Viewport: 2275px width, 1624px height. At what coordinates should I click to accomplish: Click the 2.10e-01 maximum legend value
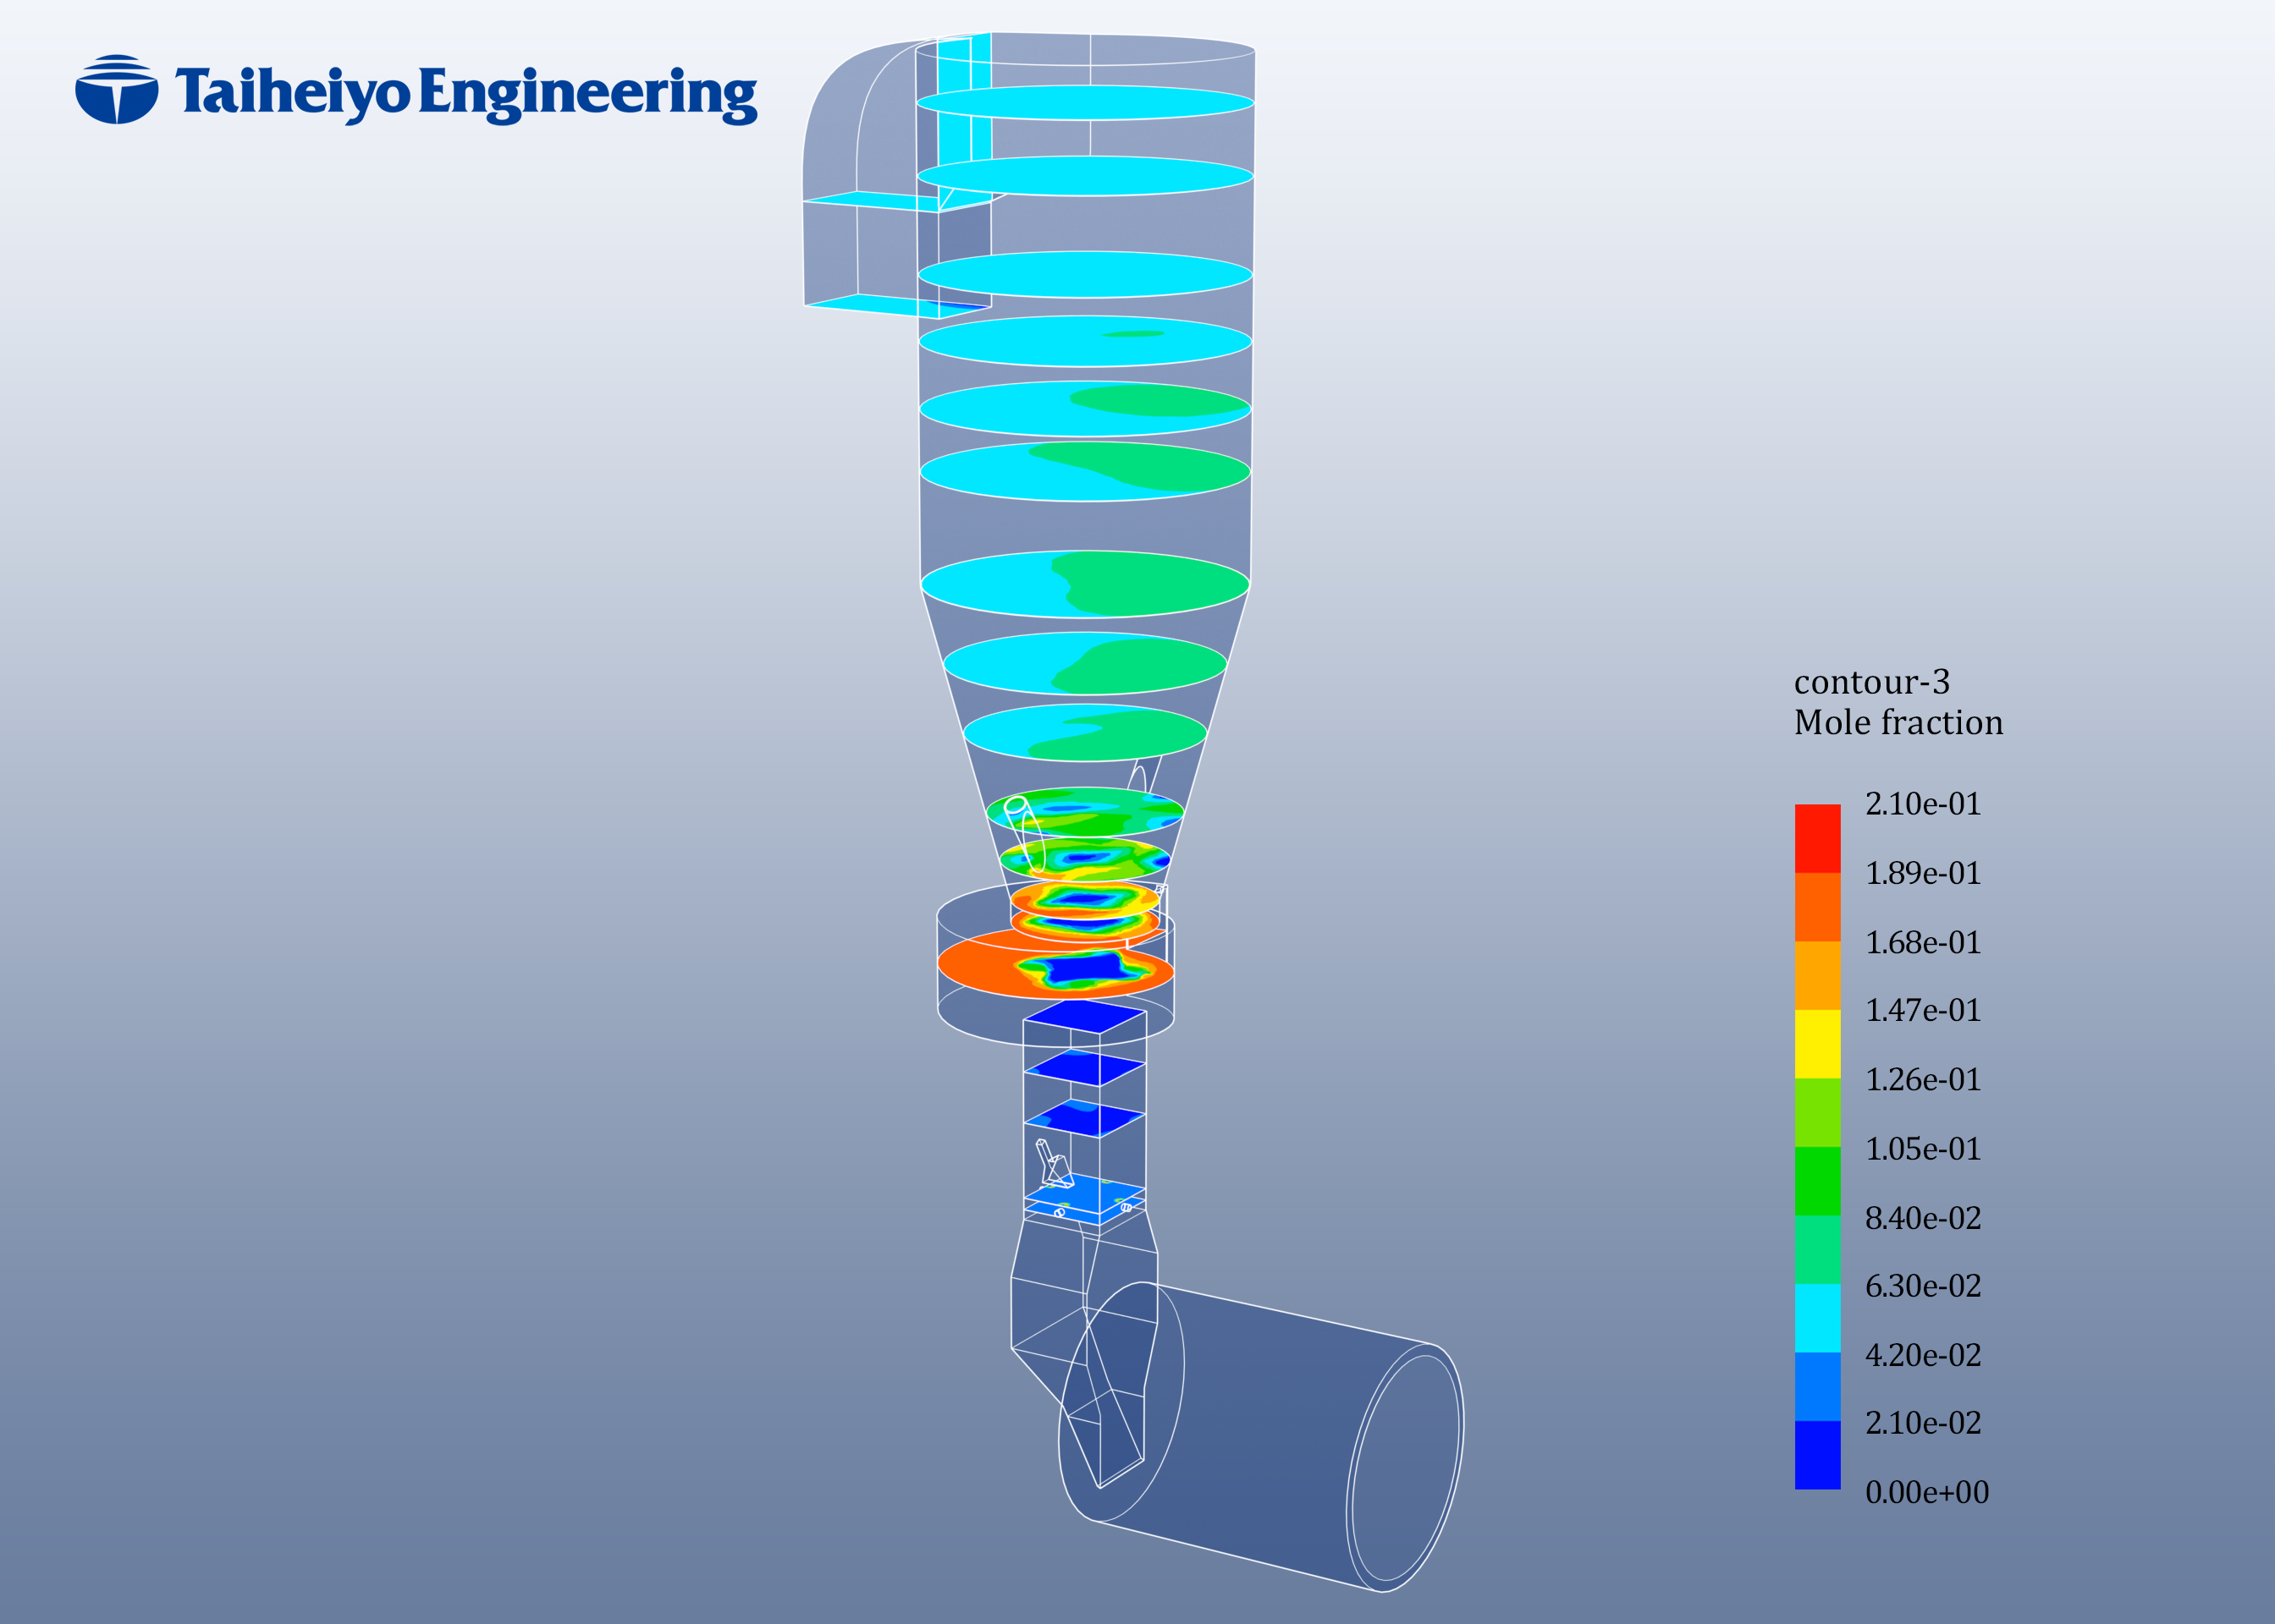coord(1923,804)
